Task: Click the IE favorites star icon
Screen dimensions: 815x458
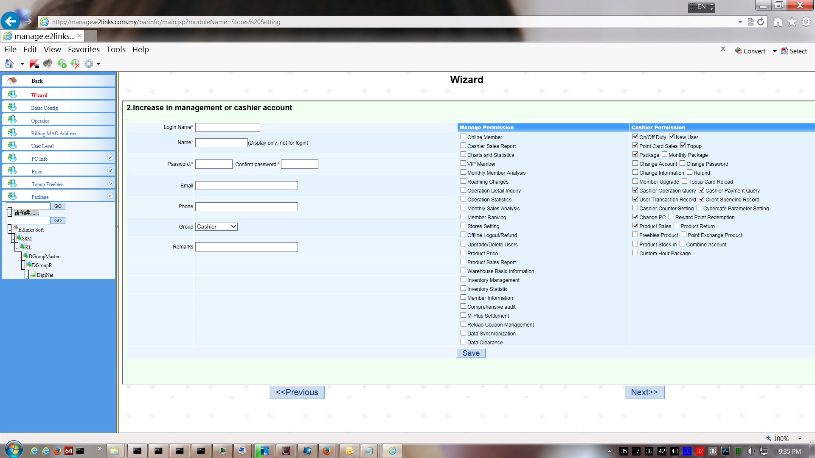Action: coord(792,22)
